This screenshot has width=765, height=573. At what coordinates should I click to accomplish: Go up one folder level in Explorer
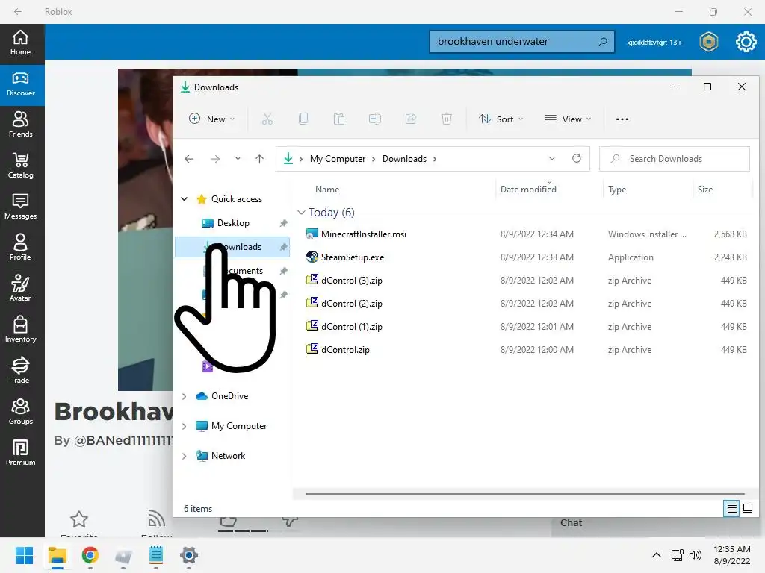pos(259,158)
